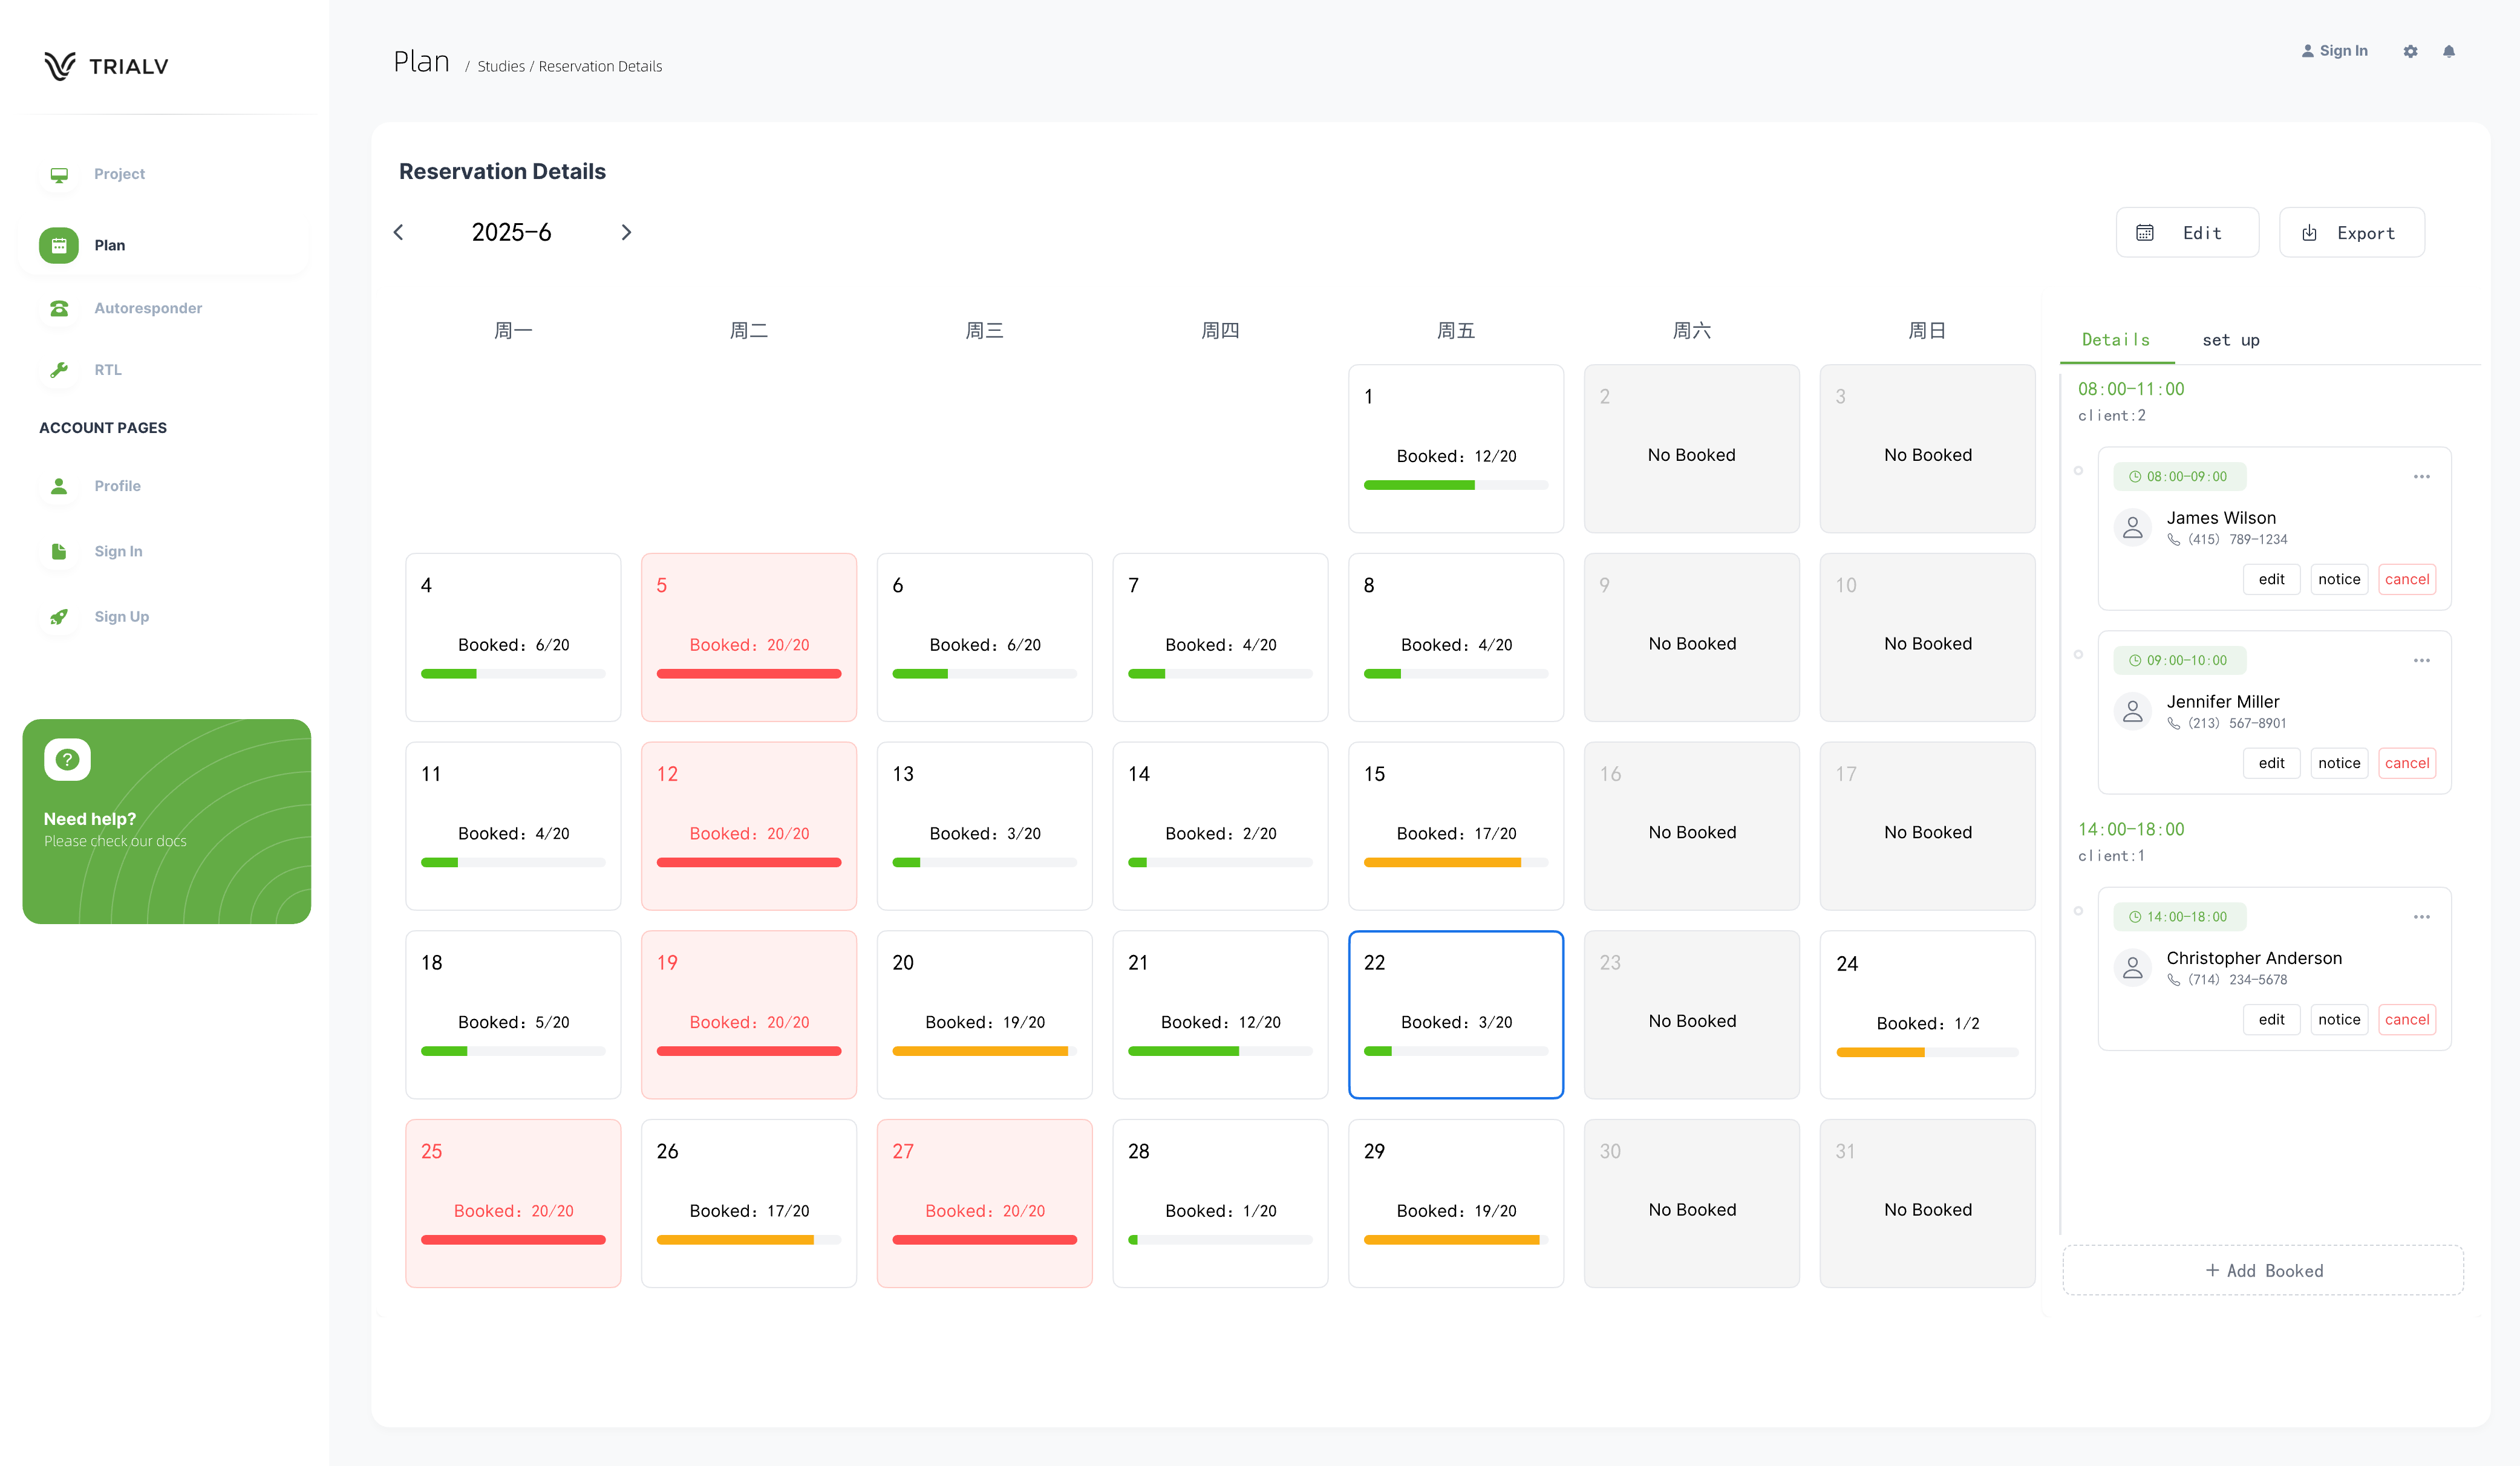
Task: Go to previous month with left chevron
Action: (399, 232)
